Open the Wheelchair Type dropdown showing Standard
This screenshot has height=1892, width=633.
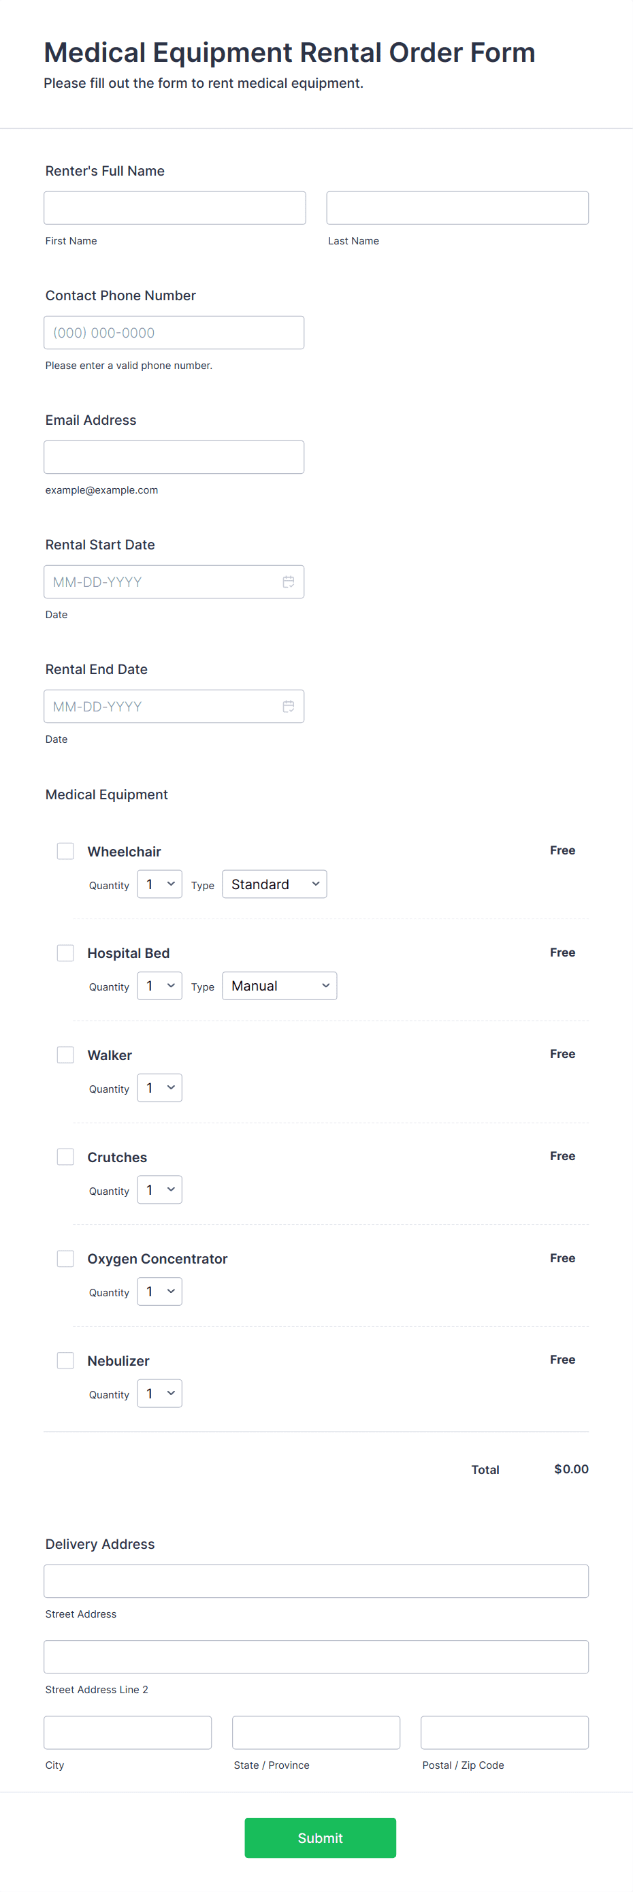pyautogui.click(x=275, y=884)
